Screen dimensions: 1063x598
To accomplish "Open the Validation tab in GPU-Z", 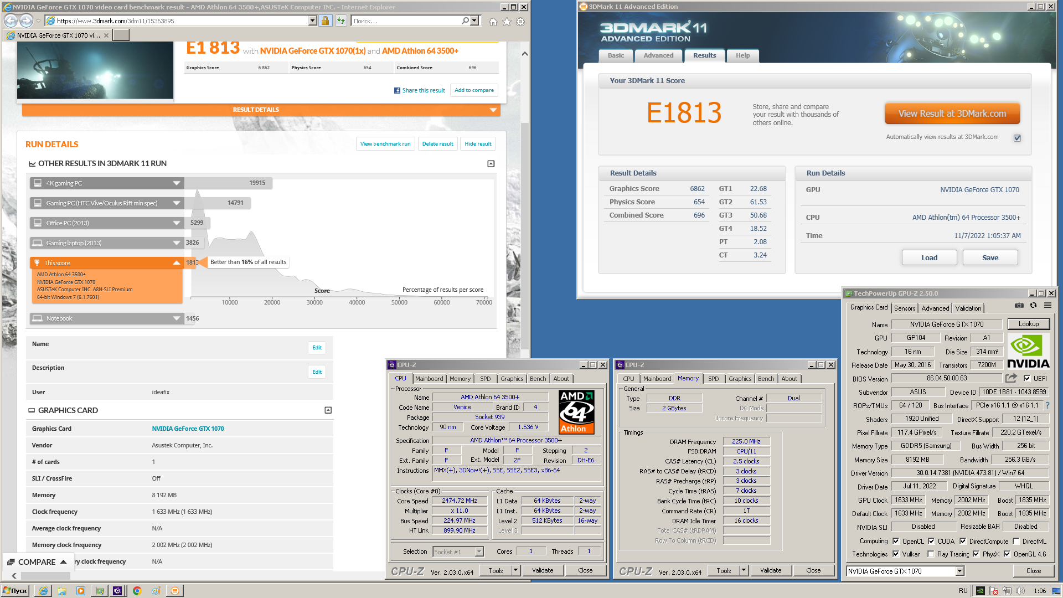I will [x=968, y=308].
